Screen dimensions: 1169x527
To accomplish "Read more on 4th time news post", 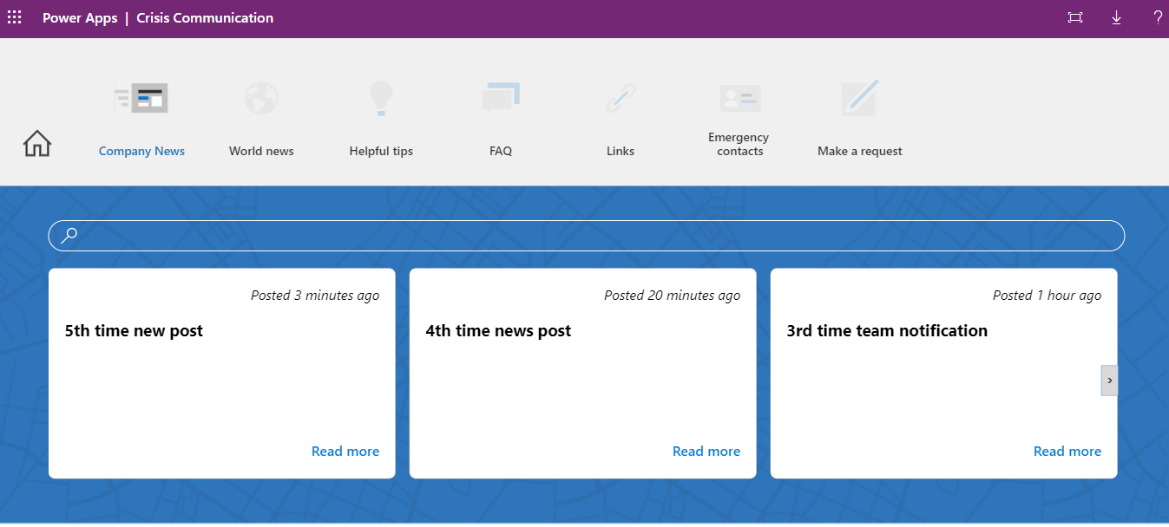I will pyautogui.click(x=706, y=452).
